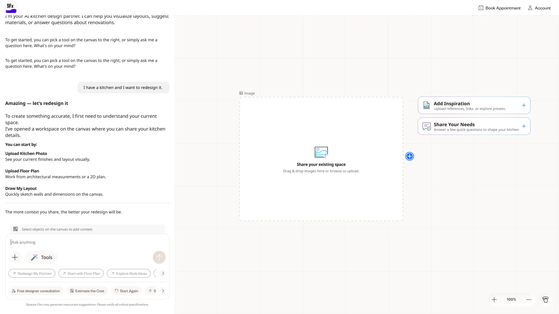Select the Redesign My Kitchen suggestion chip
The image size is (559, 314).
coord(32,273)
